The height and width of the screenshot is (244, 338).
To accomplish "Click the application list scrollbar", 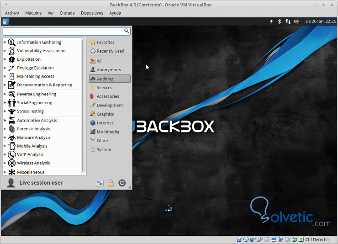I will (x=84, y=106).
